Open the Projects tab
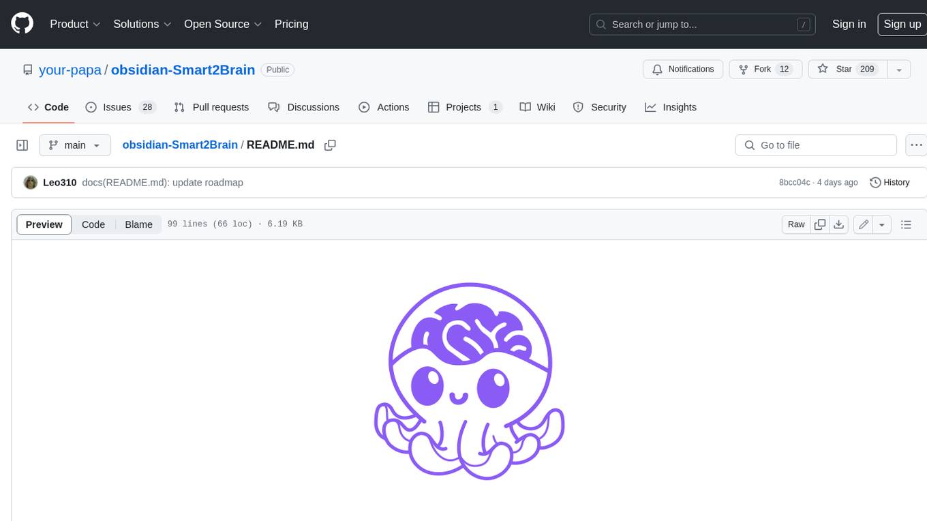This screenshot has width=927, height=521. pyautogui.click(x=465, y=107)
